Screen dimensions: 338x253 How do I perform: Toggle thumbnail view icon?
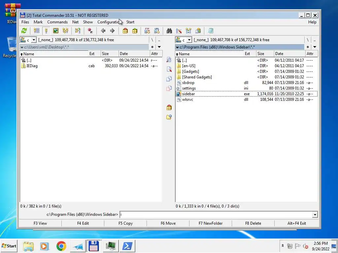(55, 31)
